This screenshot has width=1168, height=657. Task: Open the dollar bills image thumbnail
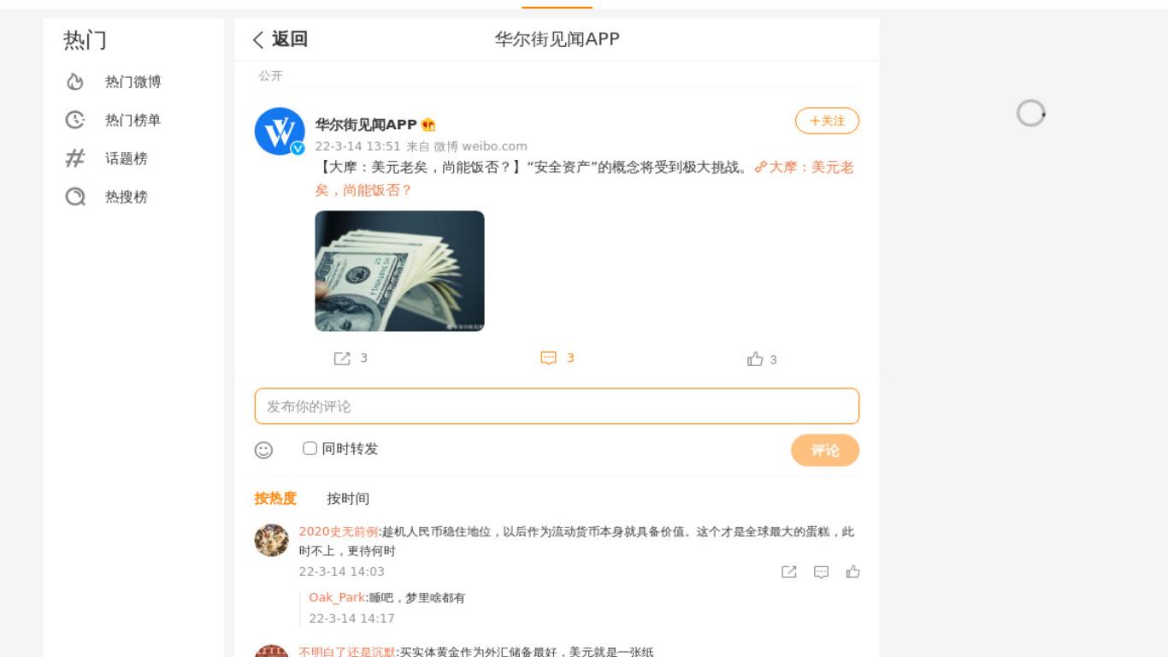click(x=399, y=271)
